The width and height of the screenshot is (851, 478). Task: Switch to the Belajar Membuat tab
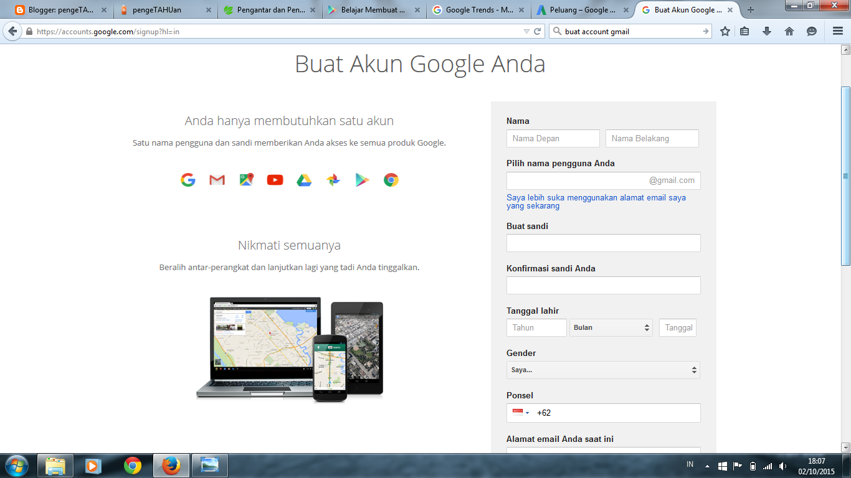click(373, 10)
